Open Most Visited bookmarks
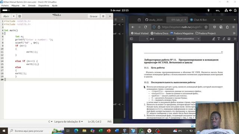 click(x=140, y=33)
